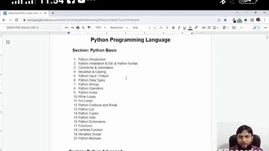Image resolution: width=269 pixels, height=151 pixels.
Task: Open the editing mode pencil dropdown
Action: point(256,28)
